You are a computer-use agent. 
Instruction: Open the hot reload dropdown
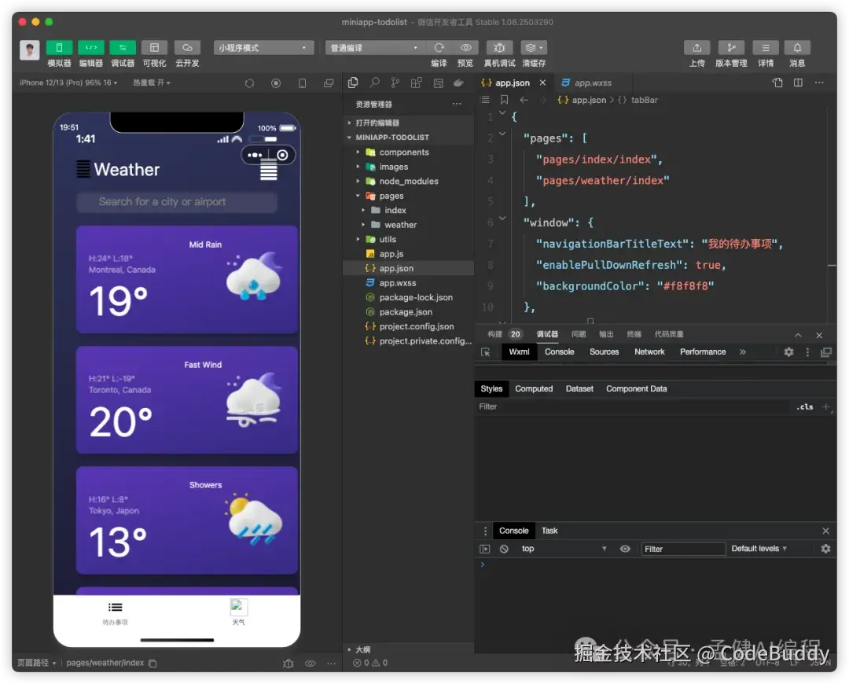152,83
